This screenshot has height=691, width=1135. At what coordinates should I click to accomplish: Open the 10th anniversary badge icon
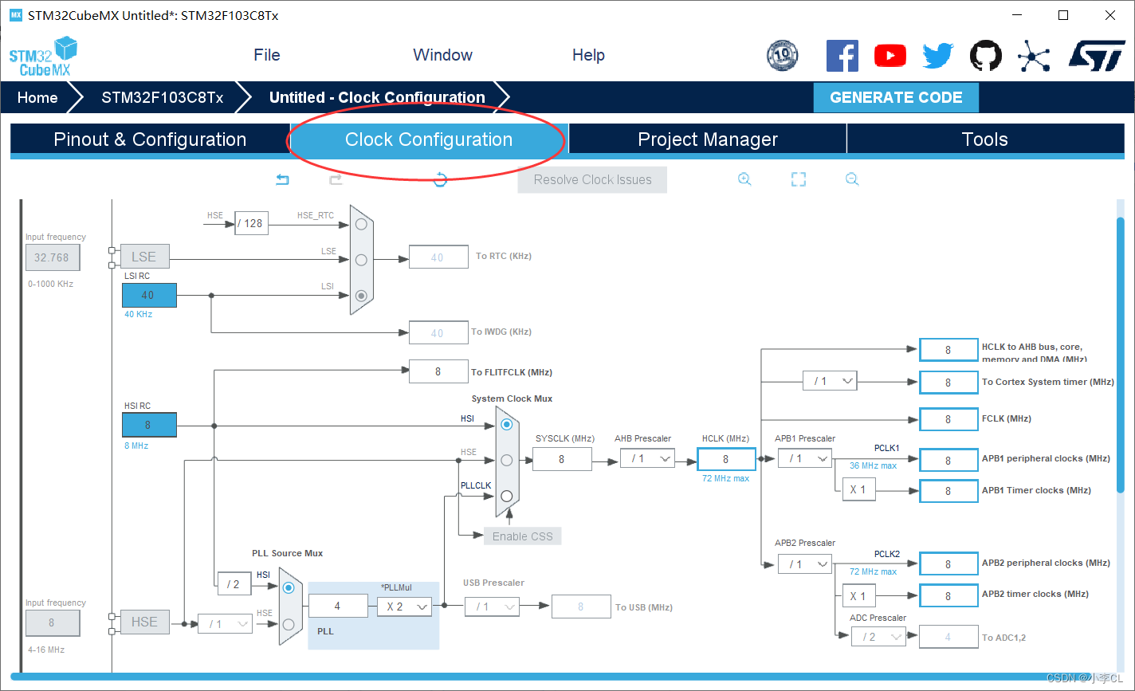point(782,55)
